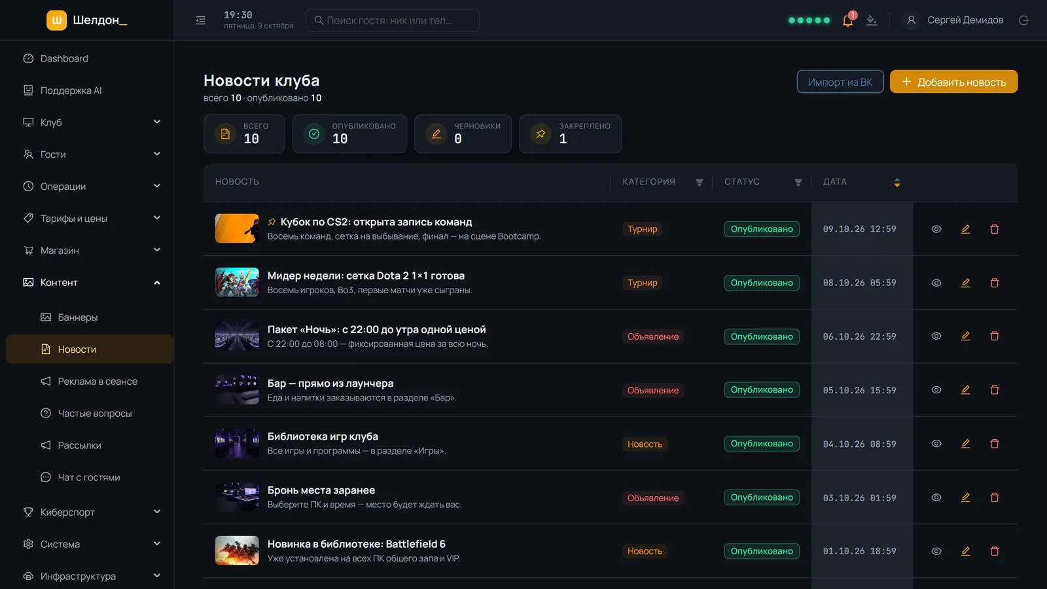The height and width of the screenshot is (589, 1047).
Task: Edit the Кубок по CS2 news item
Action: [965, 229]
